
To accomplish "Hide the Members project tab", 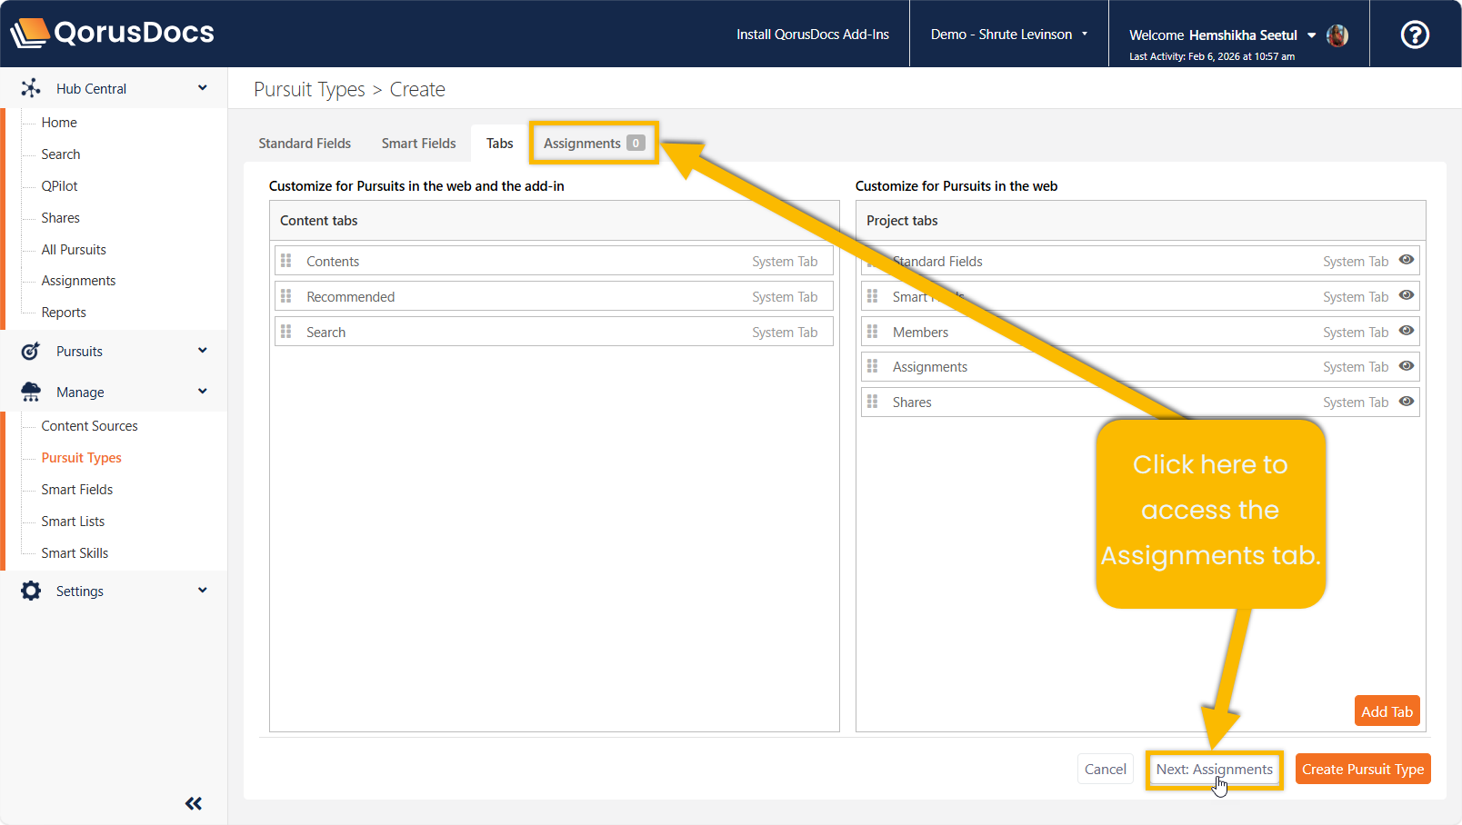I will pos(1406,331).
